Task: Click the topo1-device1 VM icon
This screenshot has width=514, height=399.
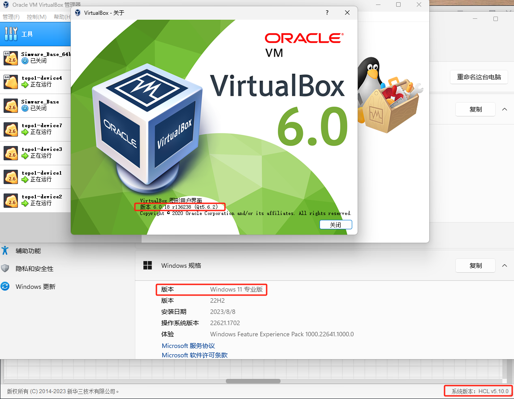Action: [x=11, y=177]
